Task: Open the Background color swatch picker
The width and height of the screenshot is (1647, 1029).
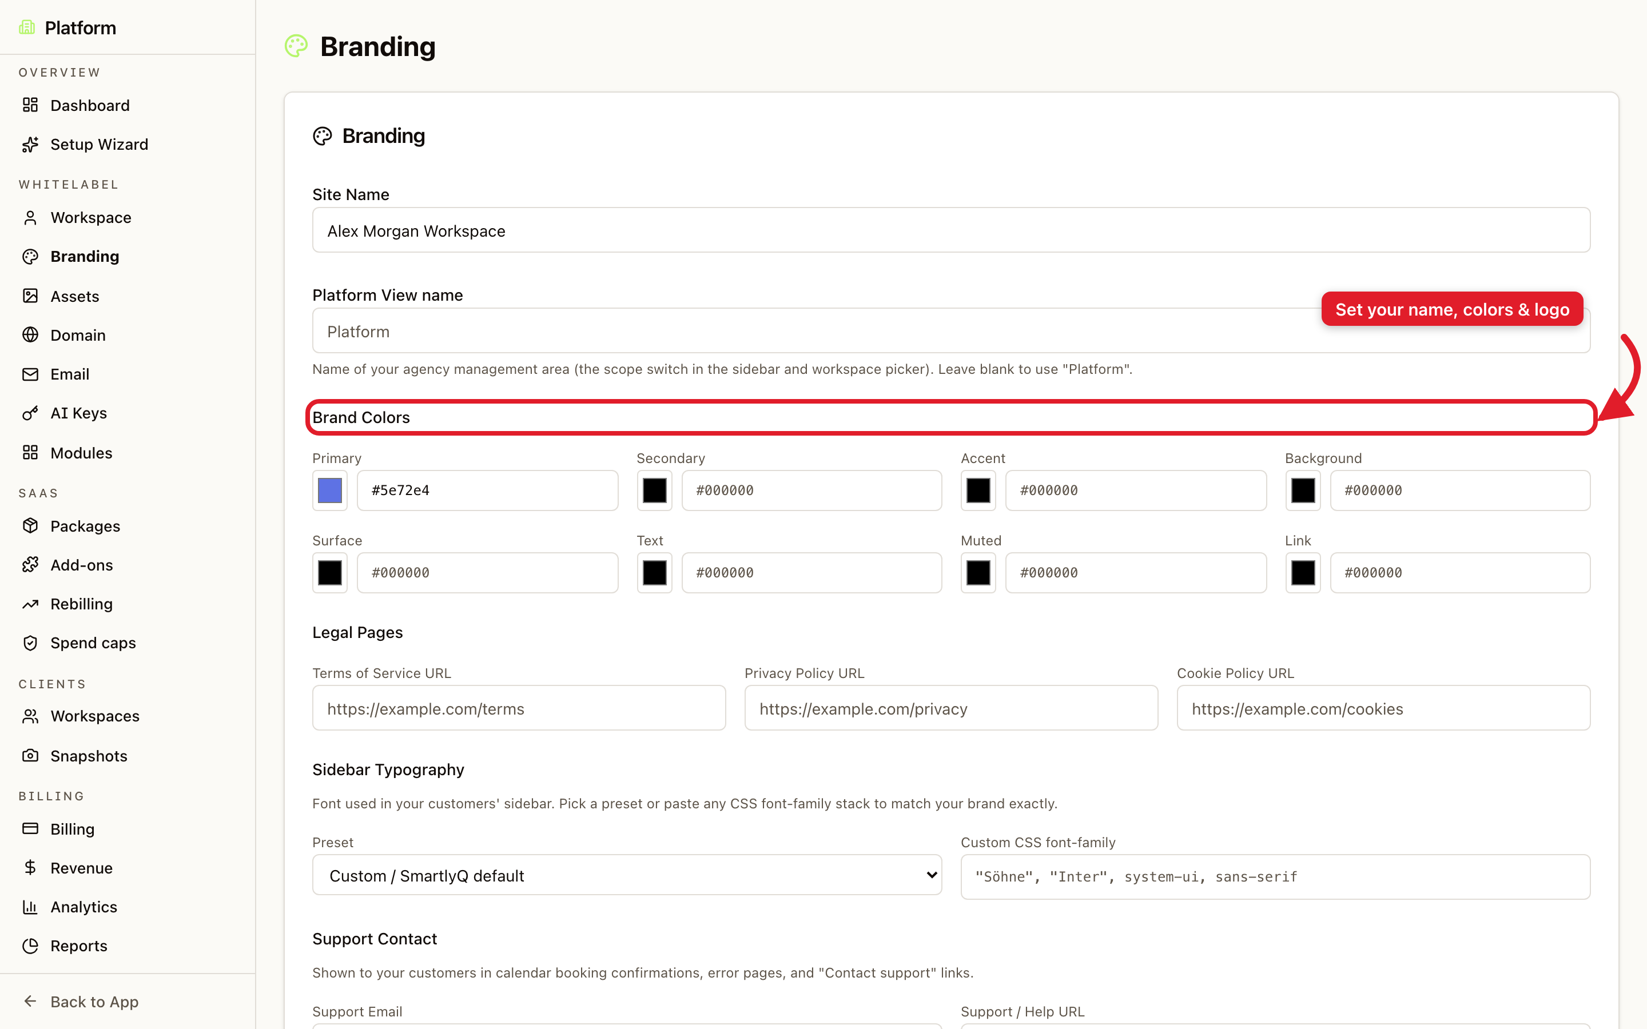Action: (1303, 490)
